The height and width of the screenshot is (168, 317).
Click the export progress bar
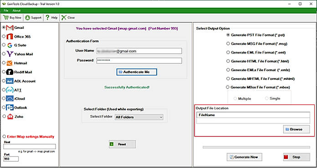[256, 147]
